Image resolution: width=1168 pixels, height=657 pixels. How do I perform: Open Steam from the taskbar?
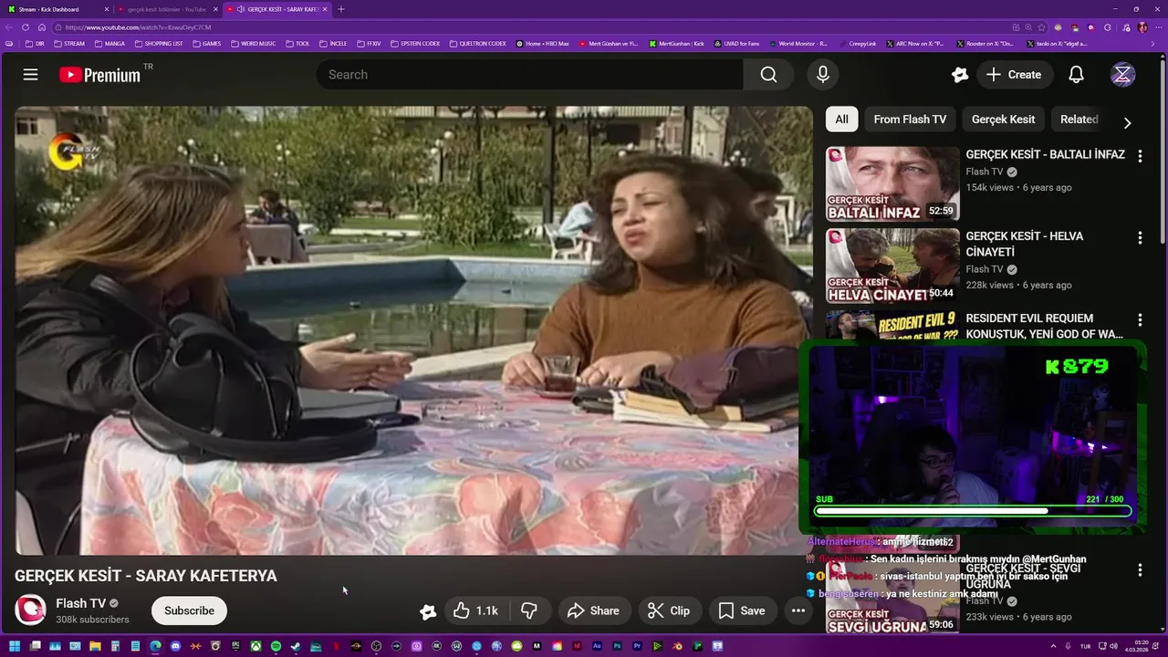296,646
